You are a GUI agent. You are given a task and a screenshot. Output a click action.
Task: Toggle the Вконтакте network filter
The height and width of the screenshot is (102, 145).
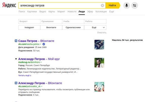(51, 28)
